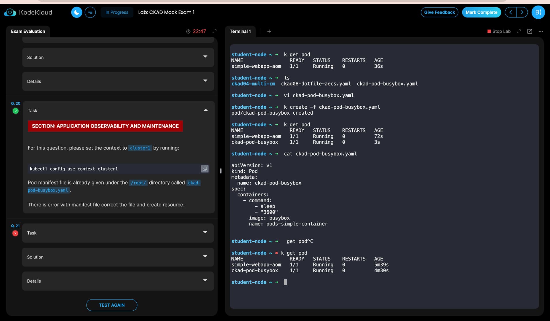Copy the kubectl config use-context command
The image size is (550, 321).
[x=205, y=169]
